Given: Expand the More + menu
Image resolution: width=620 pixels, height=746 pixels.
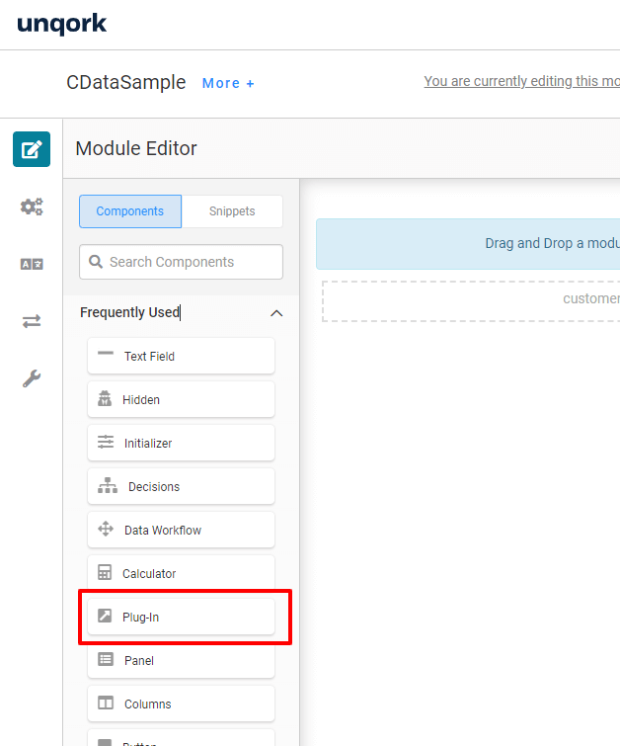Looking at the screenshot, I should tap(228, 83).
